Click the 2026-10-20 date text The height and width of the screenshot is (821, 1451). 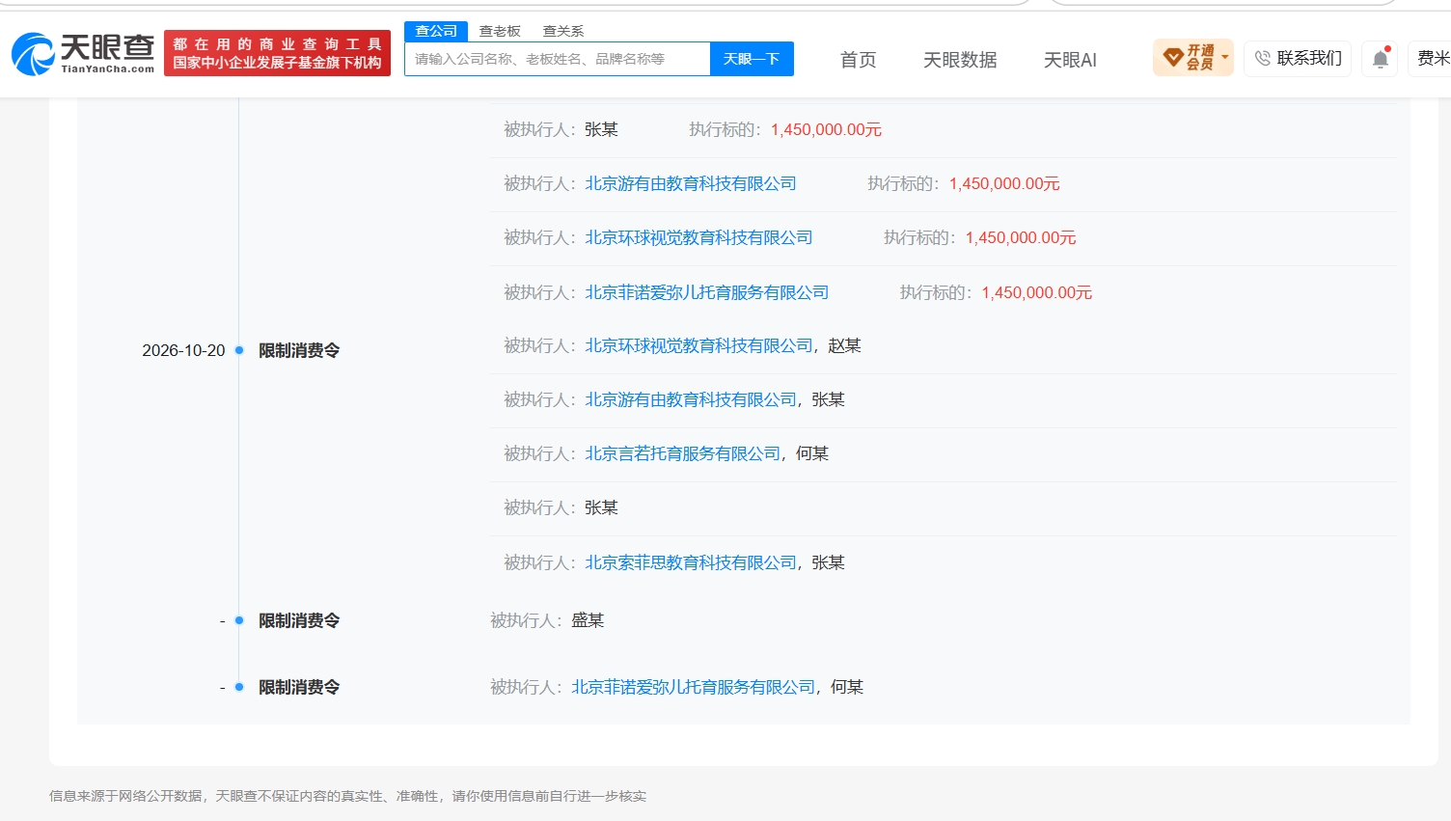click(183, 350)
